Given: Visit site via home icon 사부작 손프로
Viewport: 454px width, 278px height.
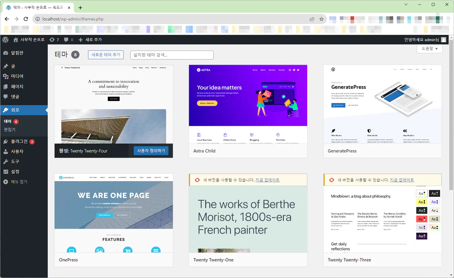Looking at the screenshot, I should pos(29,40).
